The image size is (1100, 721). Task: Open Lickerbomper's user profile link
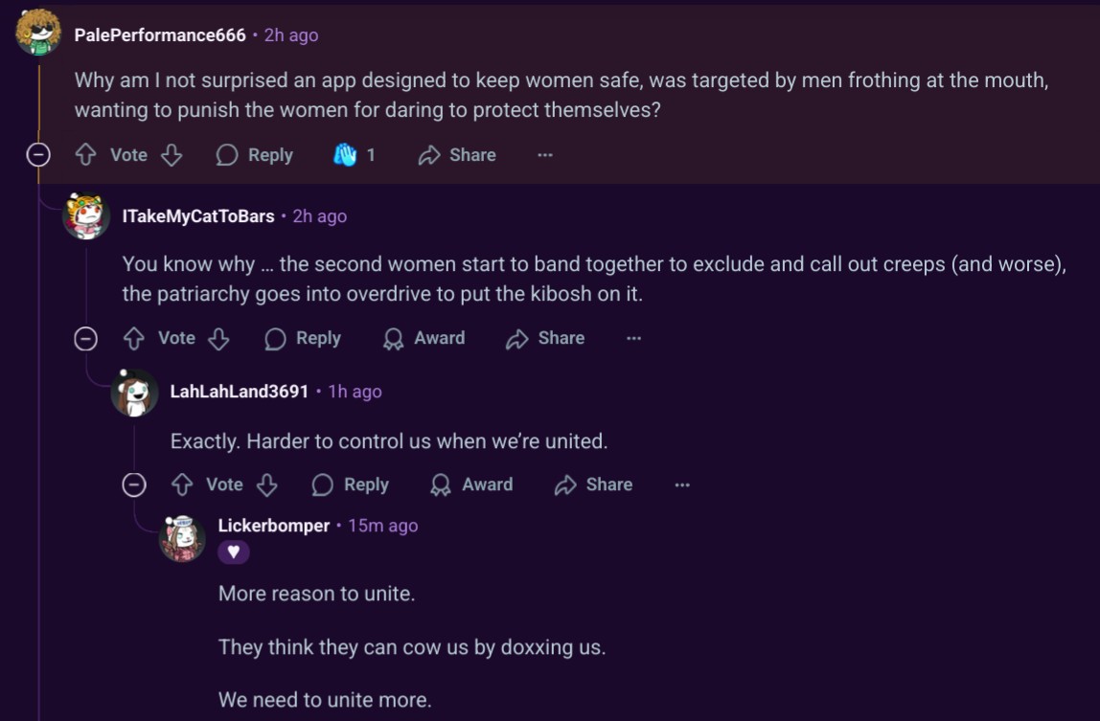coord(274,526)
